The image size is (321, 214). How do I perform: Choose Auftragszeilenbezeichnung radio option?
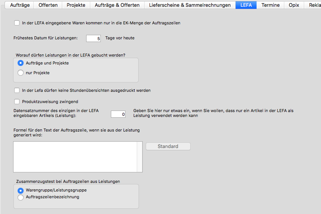click(x=21, y=197)
